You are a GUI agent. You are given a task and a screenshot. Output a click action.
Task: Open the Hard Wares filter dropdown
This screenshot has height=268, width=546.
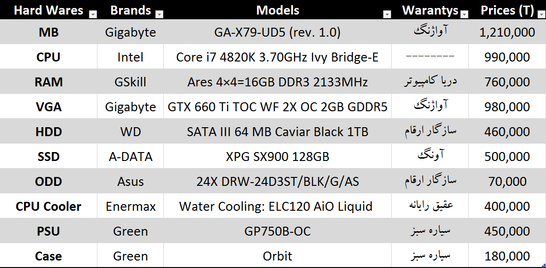[93, 15]
